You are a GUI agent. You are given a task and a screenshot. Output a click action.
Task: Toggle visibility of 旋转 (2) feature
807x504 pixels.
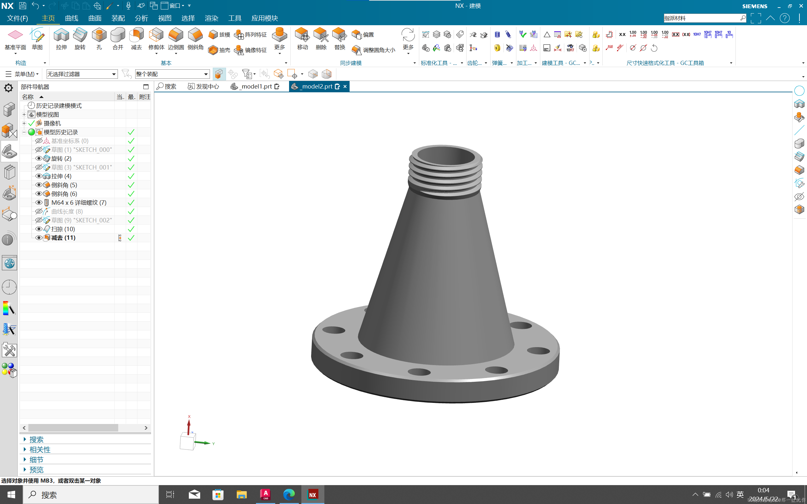click(x=39, y=158)
